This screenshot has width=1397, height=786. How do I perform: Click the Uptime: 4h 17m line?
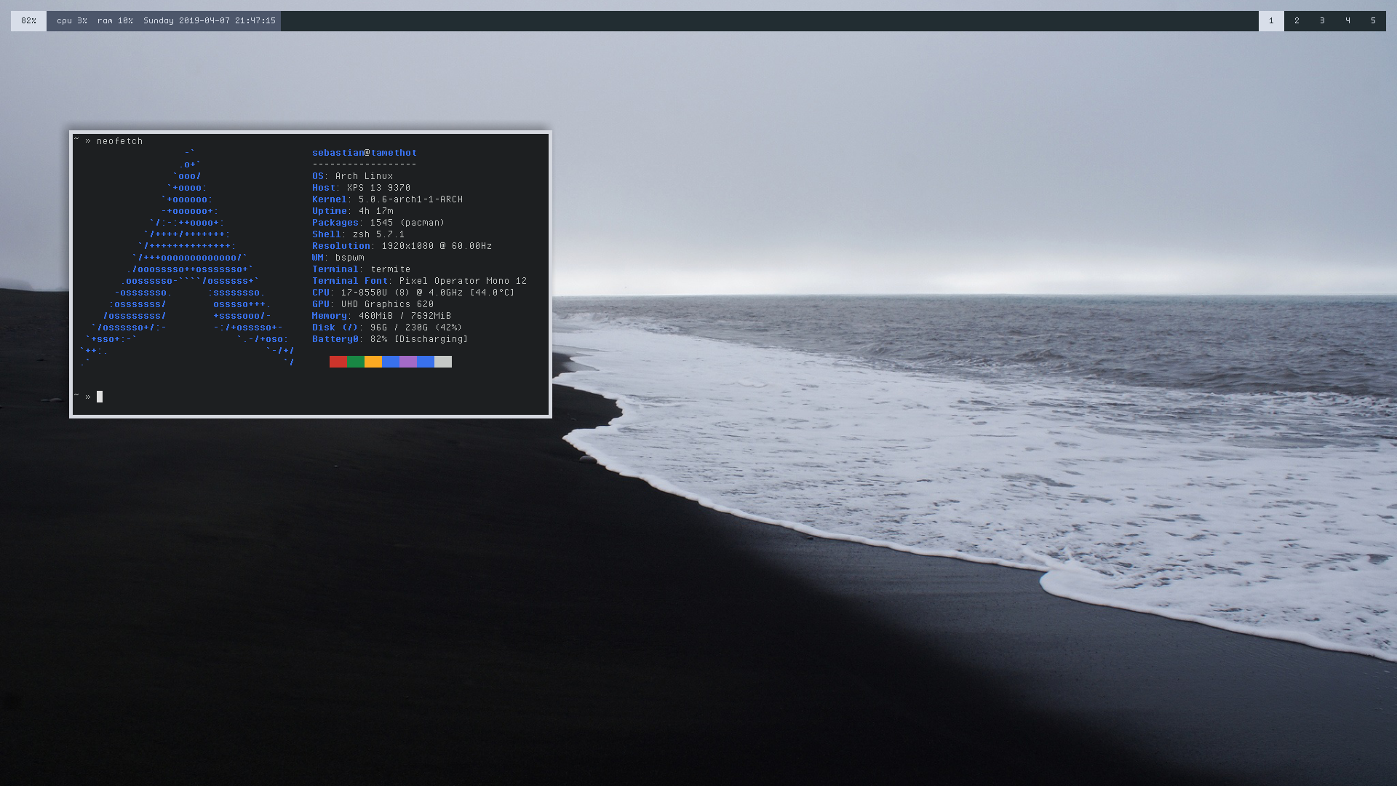coord(353,211)
